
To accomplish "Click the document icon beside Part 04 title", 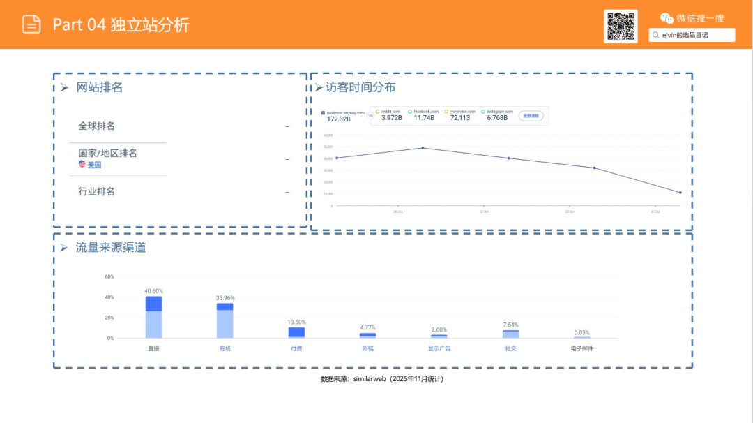I will tap(31, 24).
